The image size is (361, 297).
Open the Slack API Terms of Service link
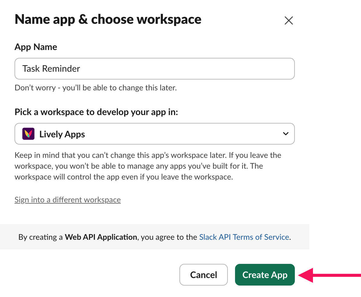click(244, 237)
